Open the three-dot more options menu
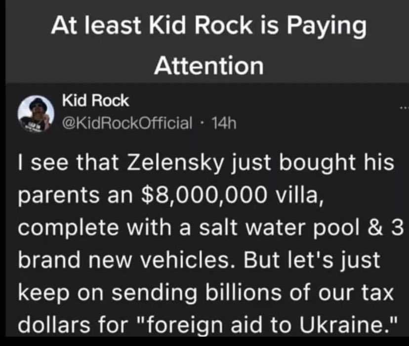Image resolution: width=409 pixels, height=346 pixels. coord(405,108)
